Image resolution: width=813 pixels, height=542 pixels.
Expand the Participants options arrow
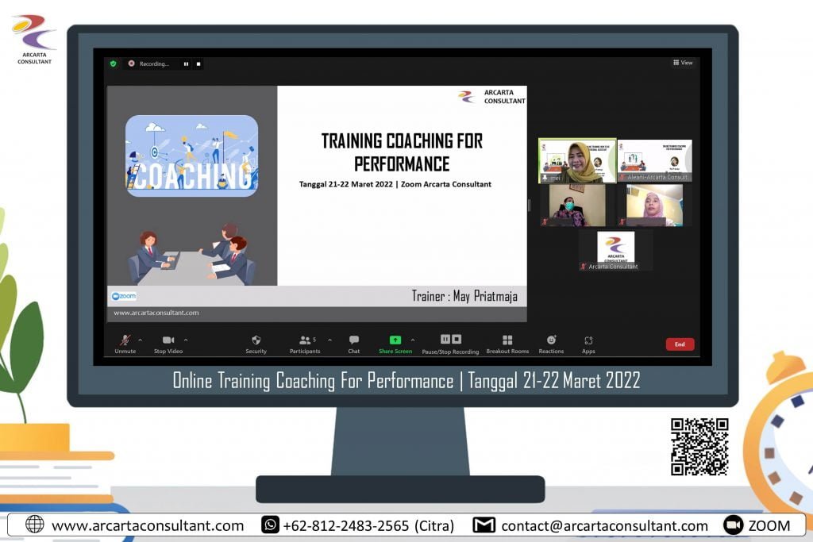(x=323, y=340)
